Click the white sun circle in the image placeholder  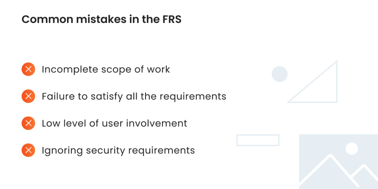(352, 149)
